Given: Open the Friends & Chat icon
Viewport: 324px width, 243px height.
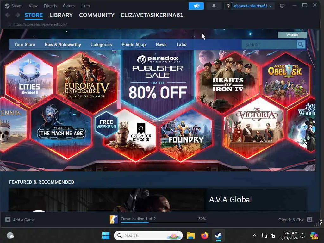Looking at the screenshot, I should pyautogui.click(x=310, y=220).
